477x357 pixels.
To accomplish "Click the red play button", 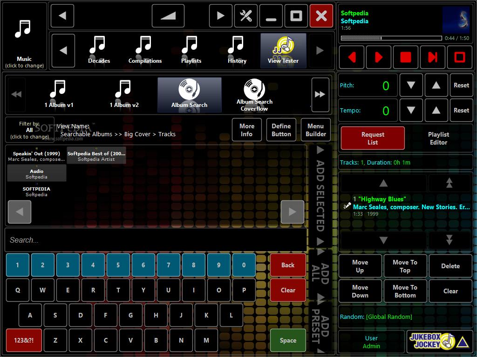I will tap(378, 57).
